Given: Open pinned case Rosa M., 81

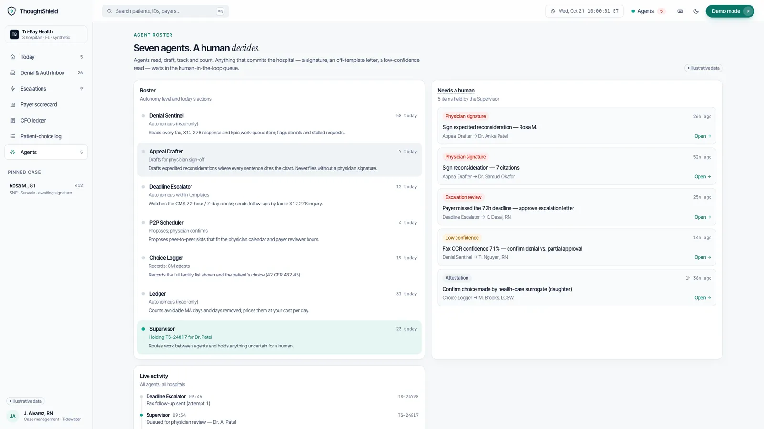Looking at the screenshot, I should tap(46, 189).
